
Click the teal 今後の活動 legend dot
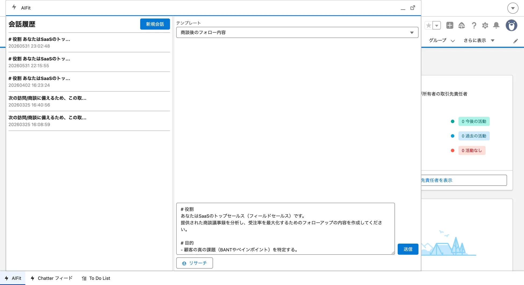(453, 121)
